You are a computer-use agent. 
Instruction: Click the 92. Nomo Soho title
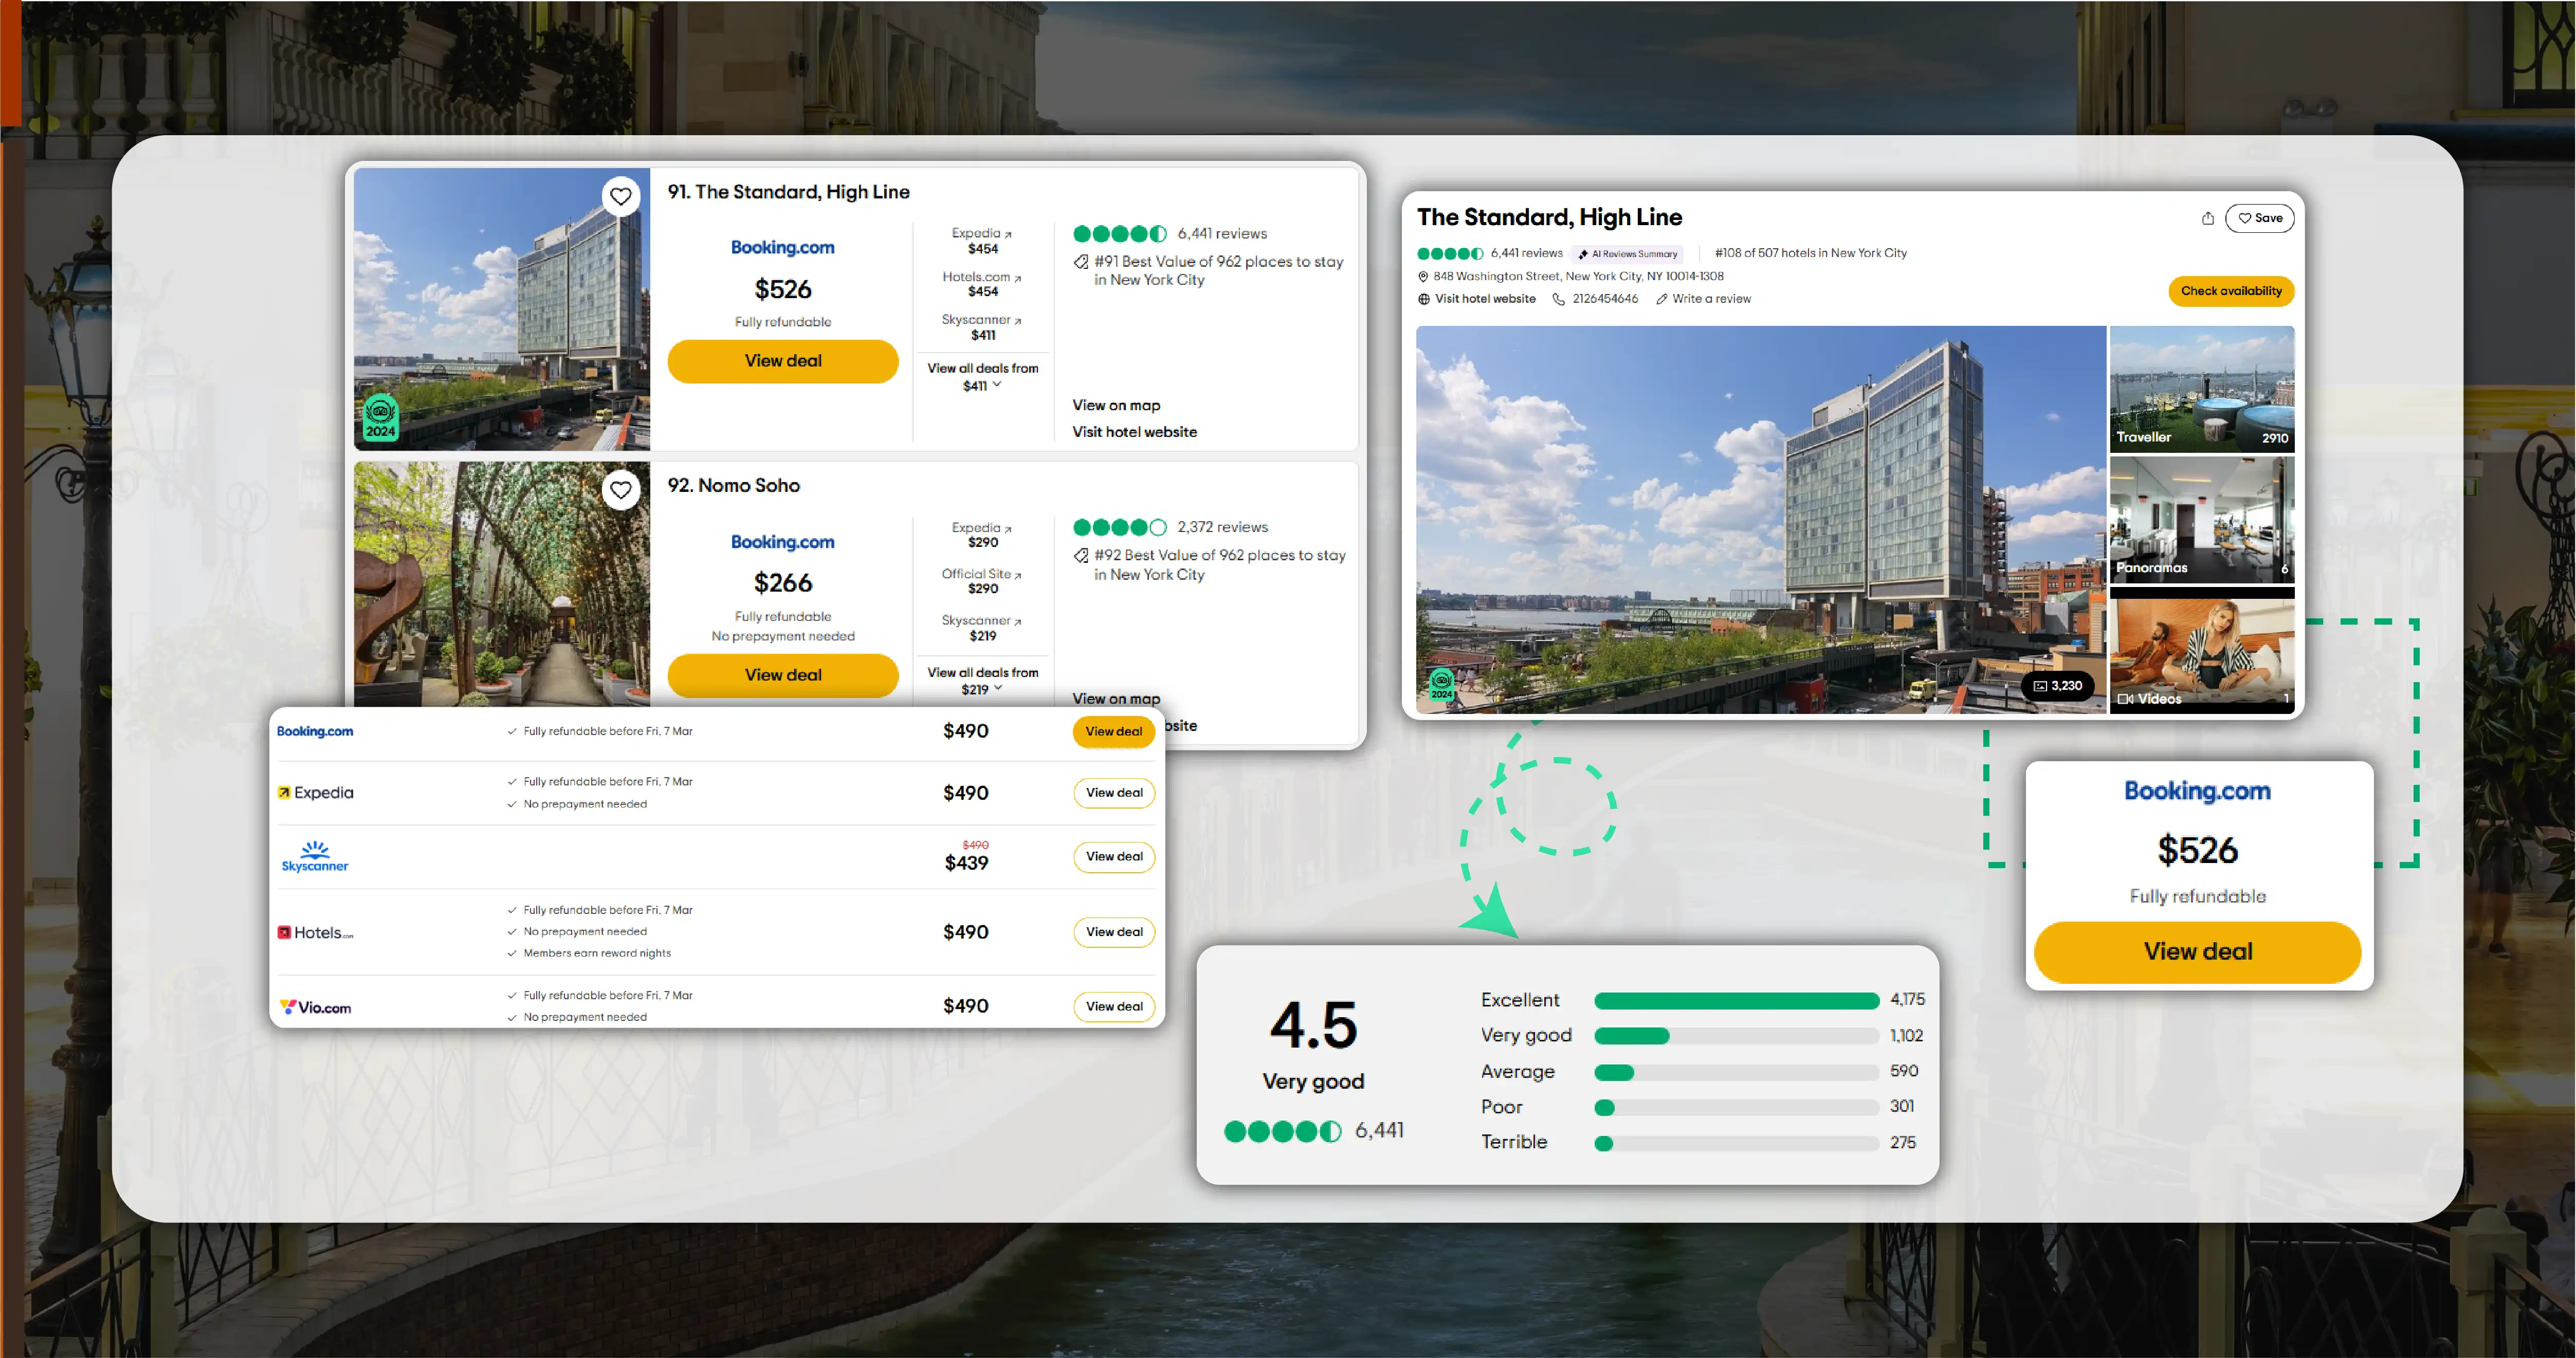pyautogui.click(x=733, y=486)
